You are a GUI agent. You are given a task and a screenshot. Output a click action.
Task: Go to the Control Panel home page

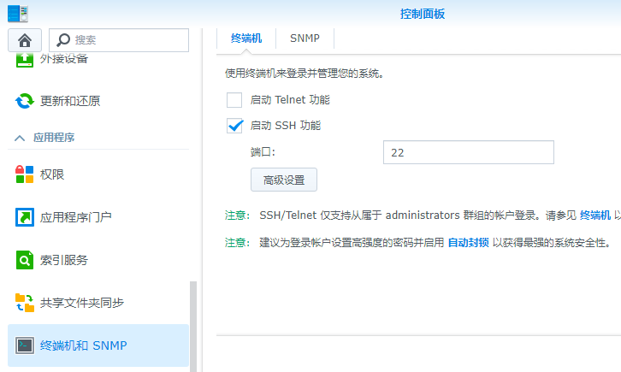pos(25,40)
